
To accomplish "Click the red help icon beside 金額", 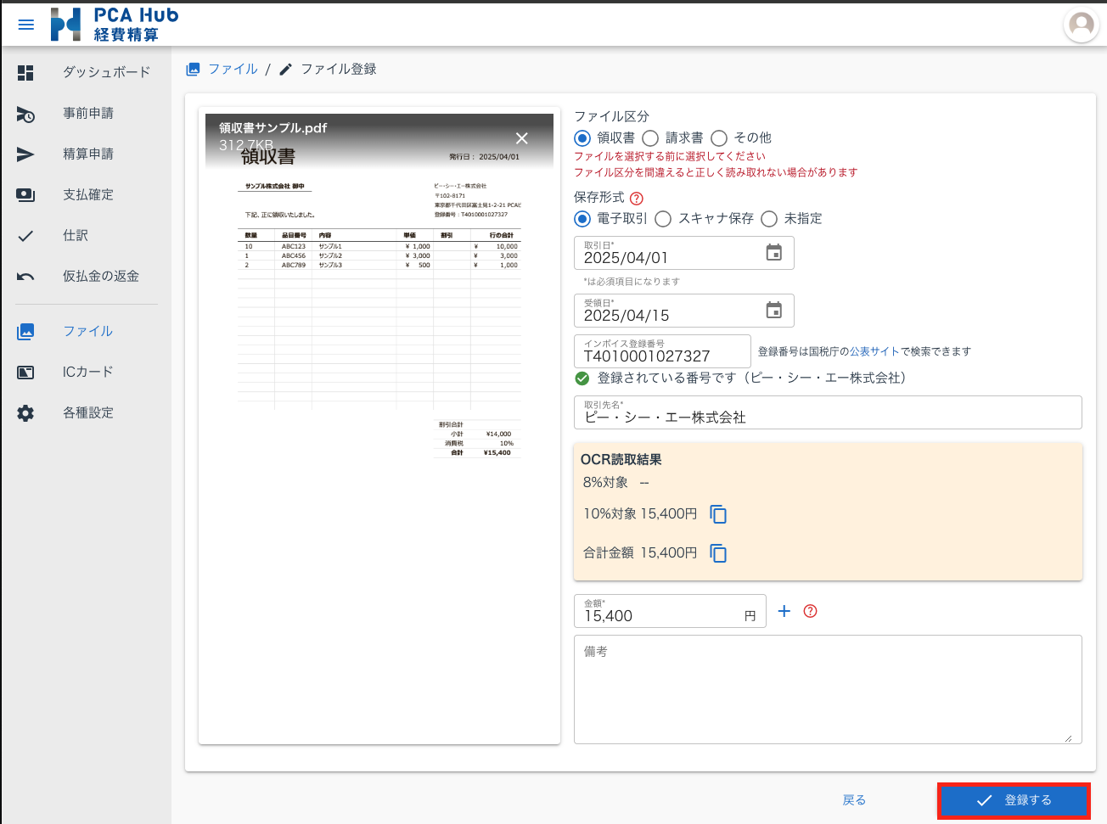I will click(810, 611).
